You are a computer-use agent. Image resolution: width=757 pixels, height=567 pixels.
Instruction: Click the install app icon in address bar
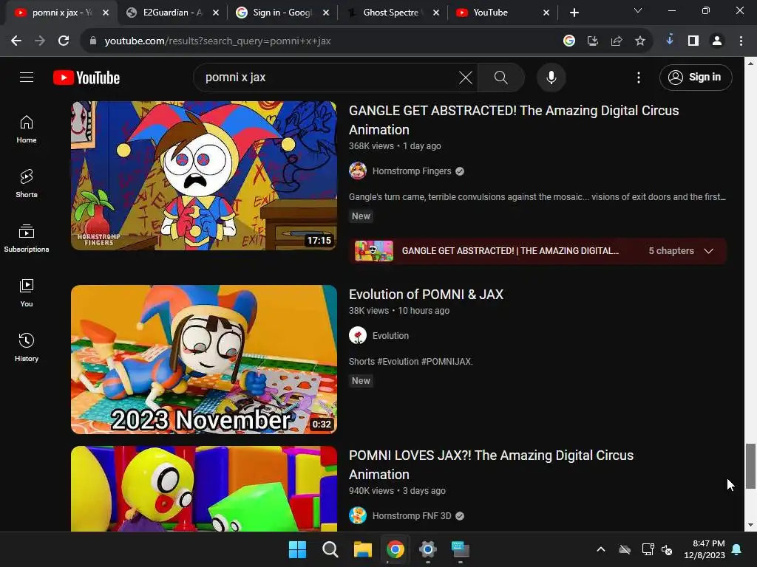point(592,41)
